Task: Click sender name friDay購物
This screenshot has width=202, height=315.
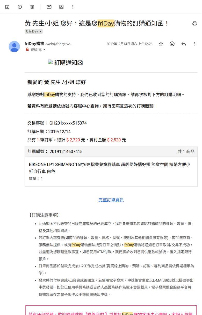Action: coord(34,44)
